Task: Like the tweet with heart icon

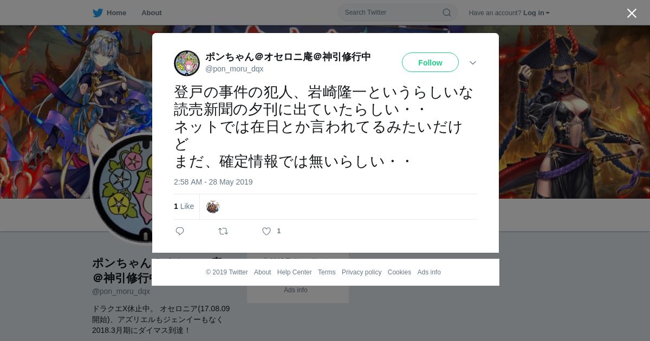Action: pos(266,231)
